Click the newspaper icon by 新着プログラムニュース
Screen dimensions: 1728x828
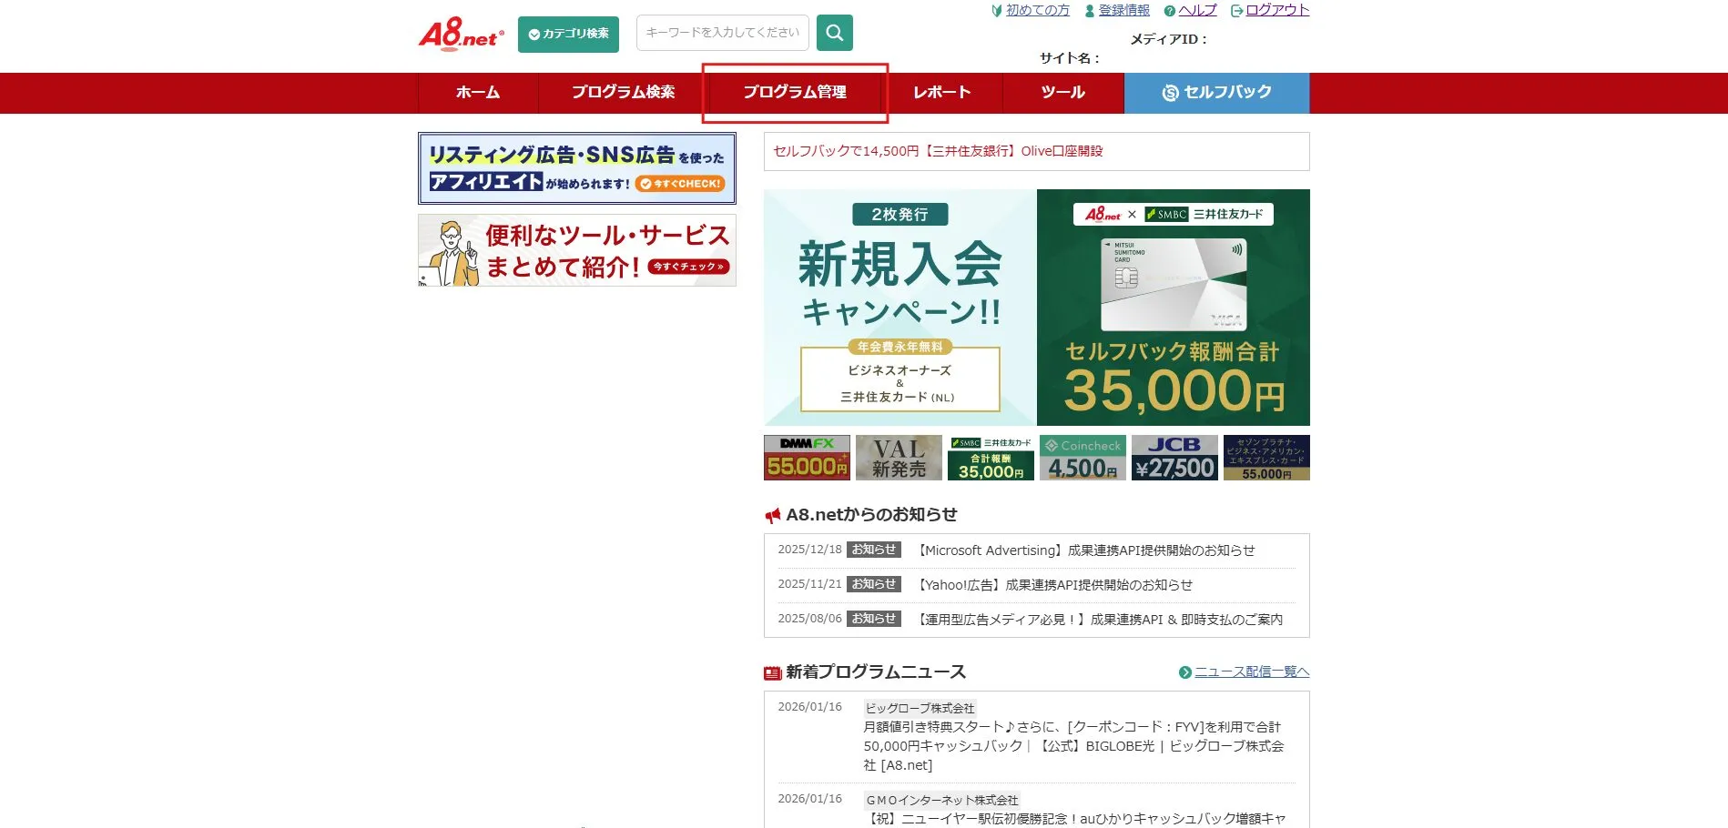[x=773, y=673]
